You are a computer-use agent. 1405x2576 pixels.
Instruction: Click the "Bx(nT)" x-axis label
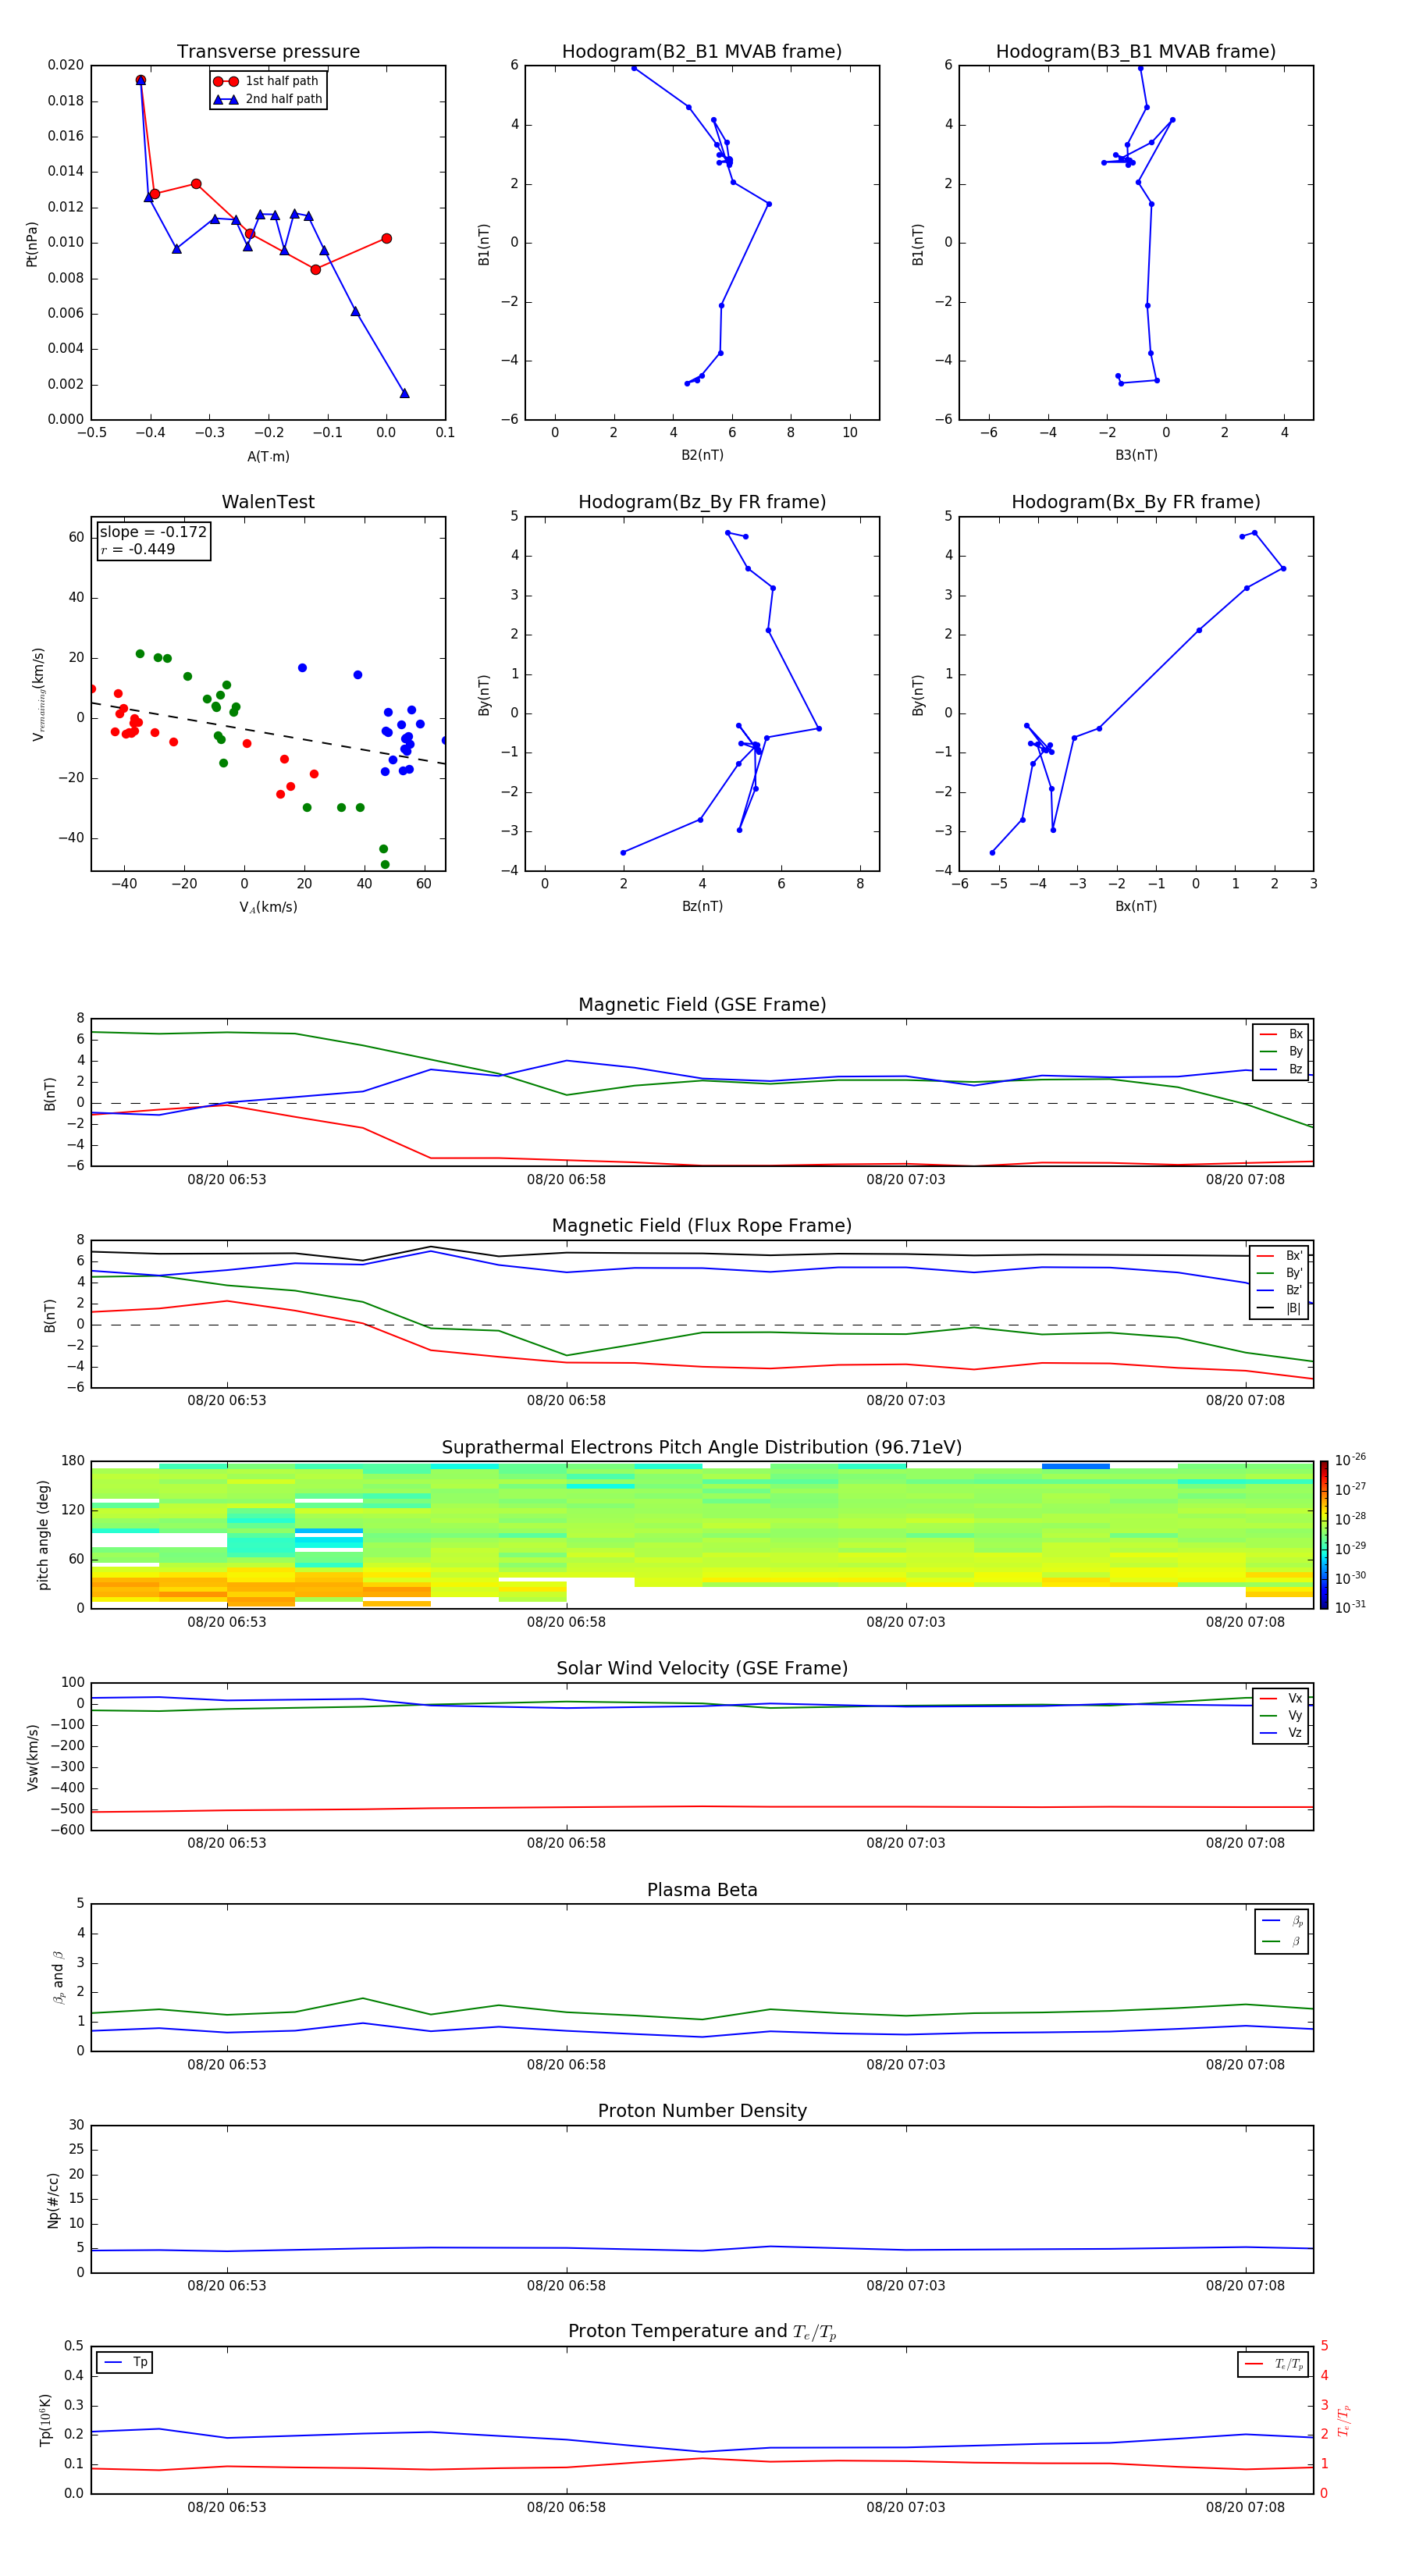1136,906
